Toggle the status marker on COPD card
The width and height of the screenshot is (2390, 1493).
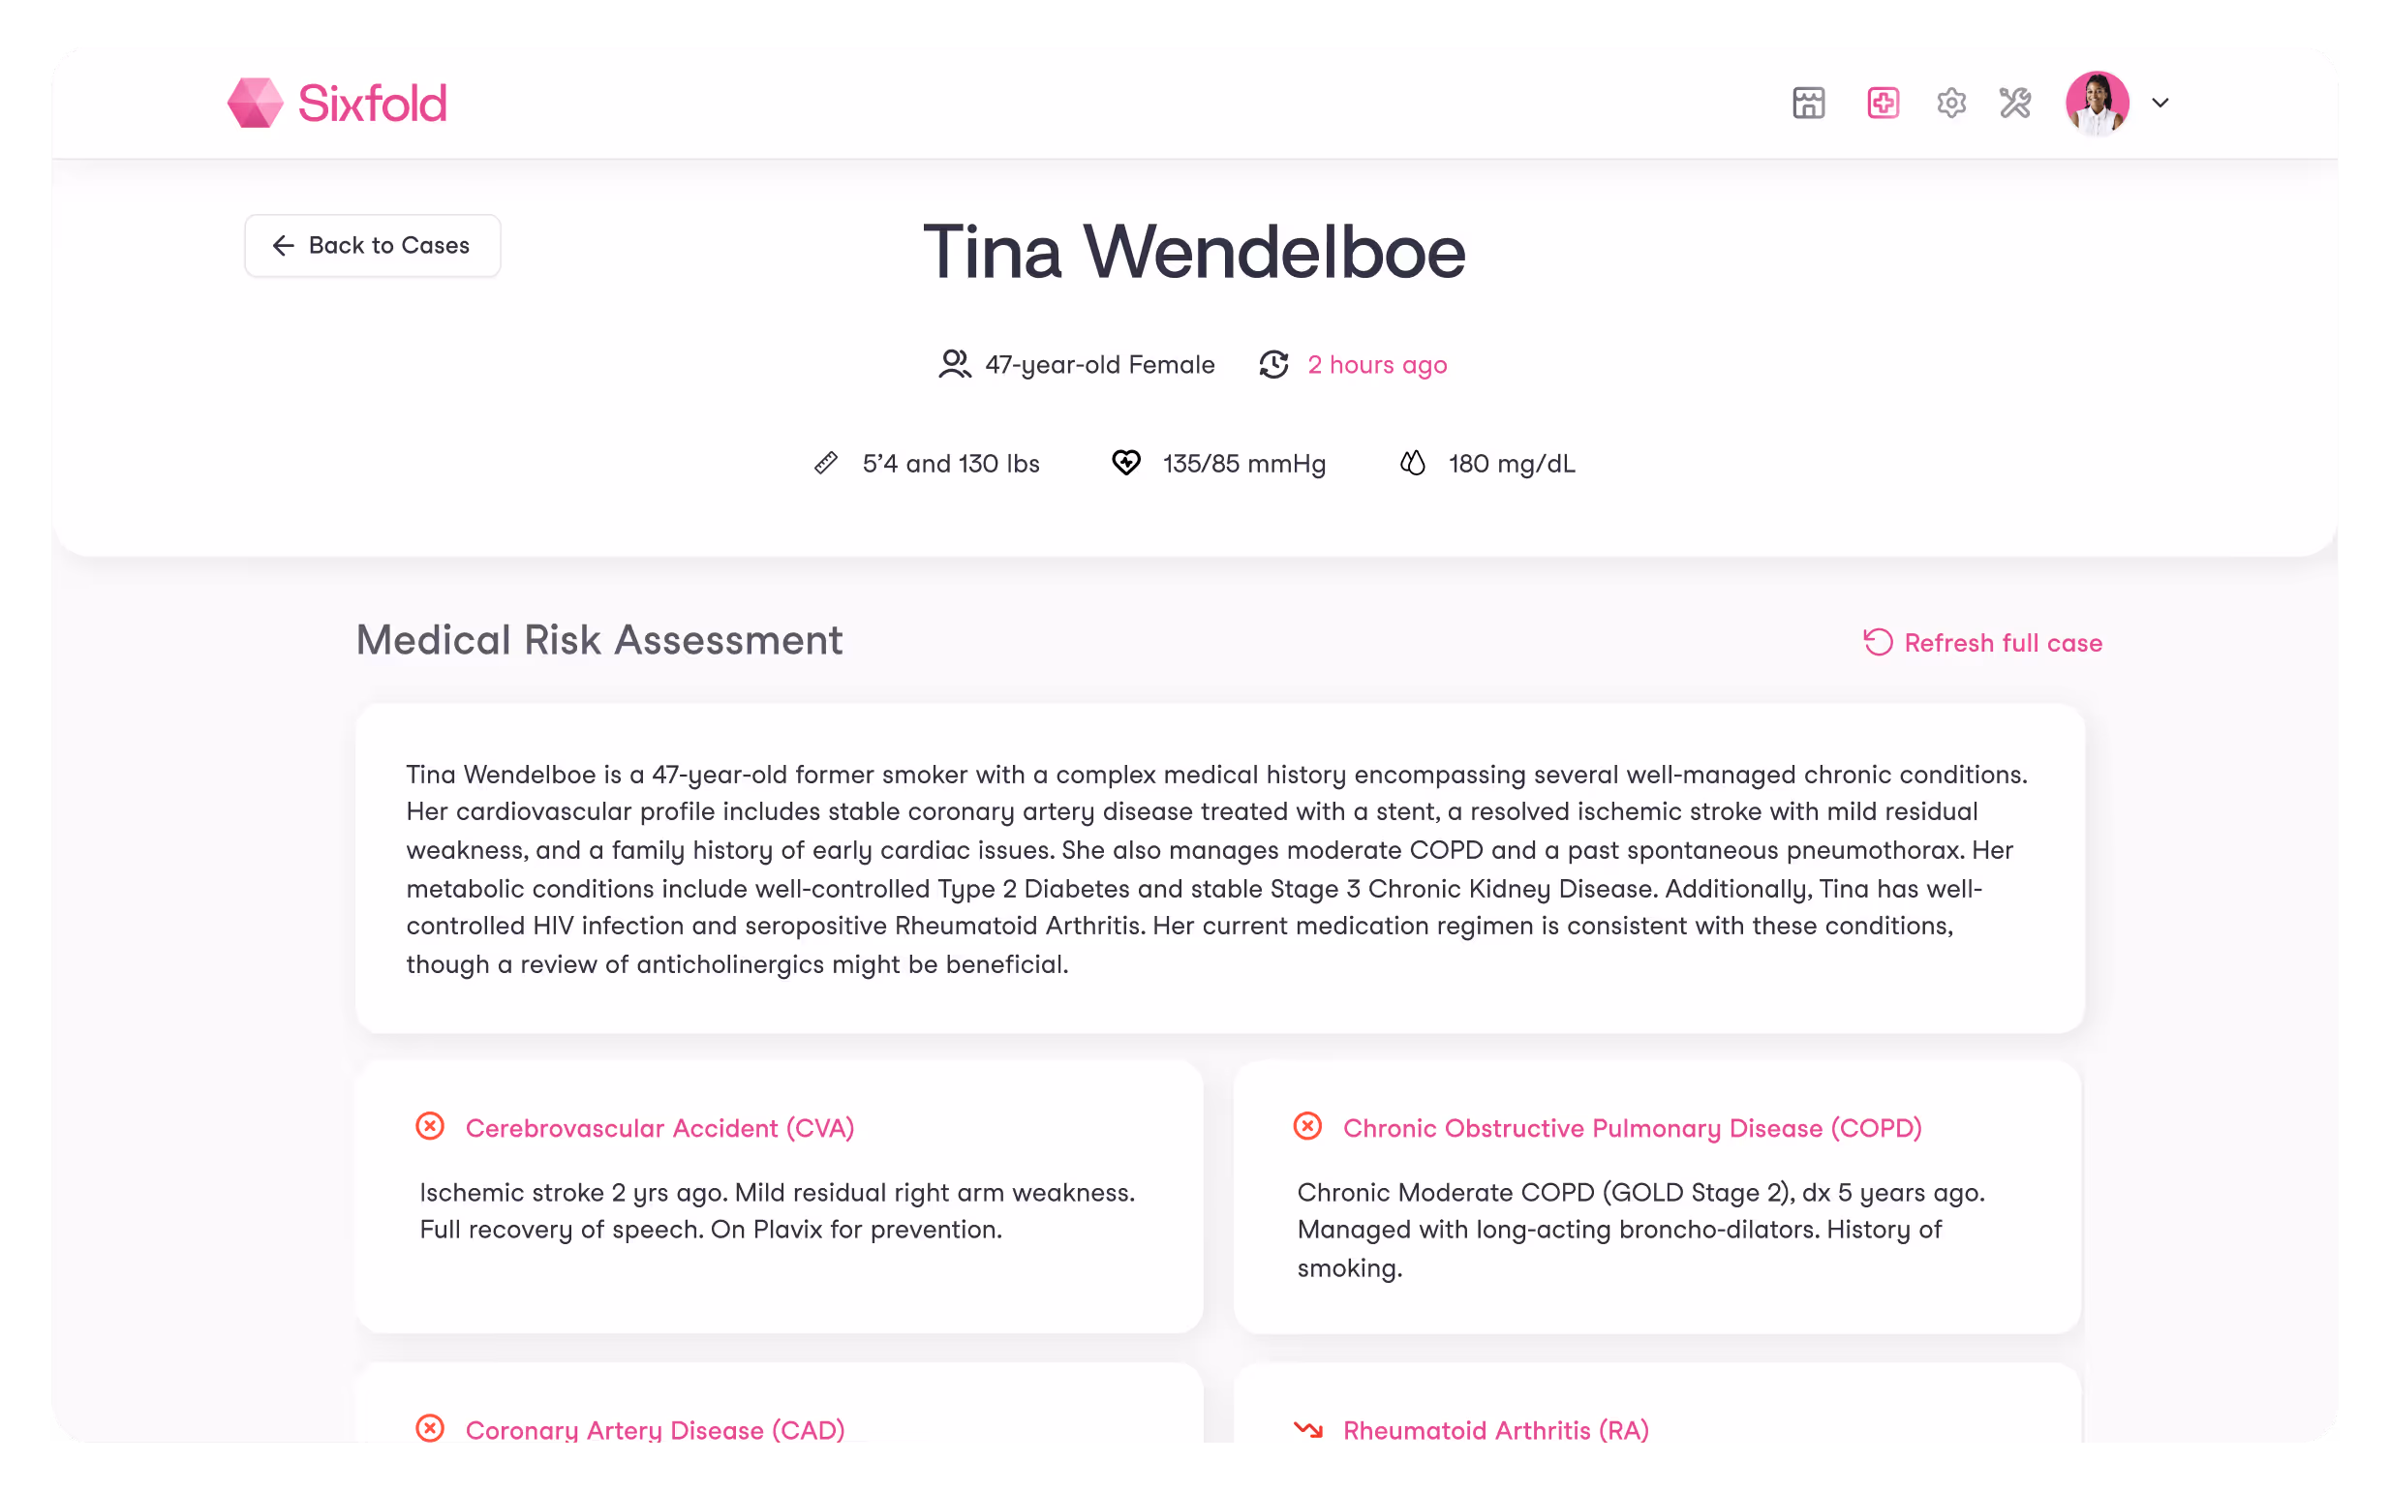1306,1126
